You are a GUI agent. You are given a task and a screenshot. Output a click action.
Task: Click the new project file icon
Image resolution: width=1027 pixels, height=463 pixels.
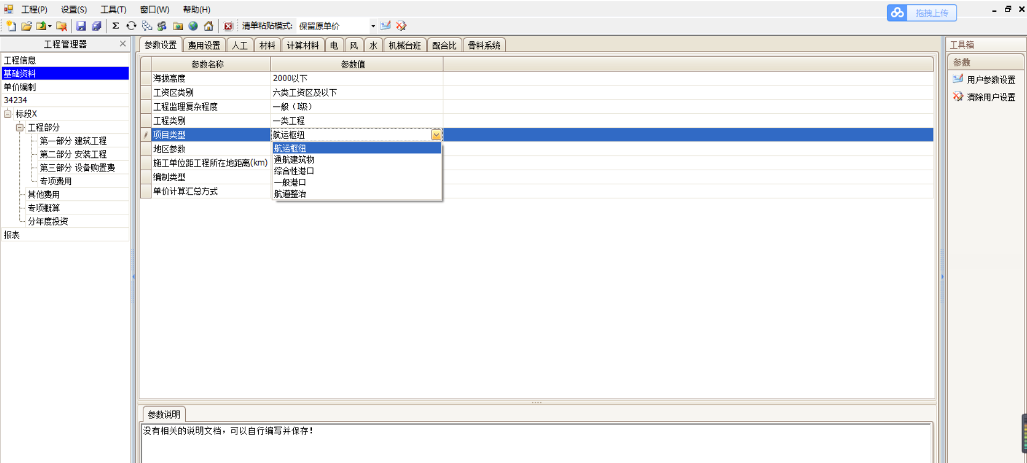pos(11,26)
